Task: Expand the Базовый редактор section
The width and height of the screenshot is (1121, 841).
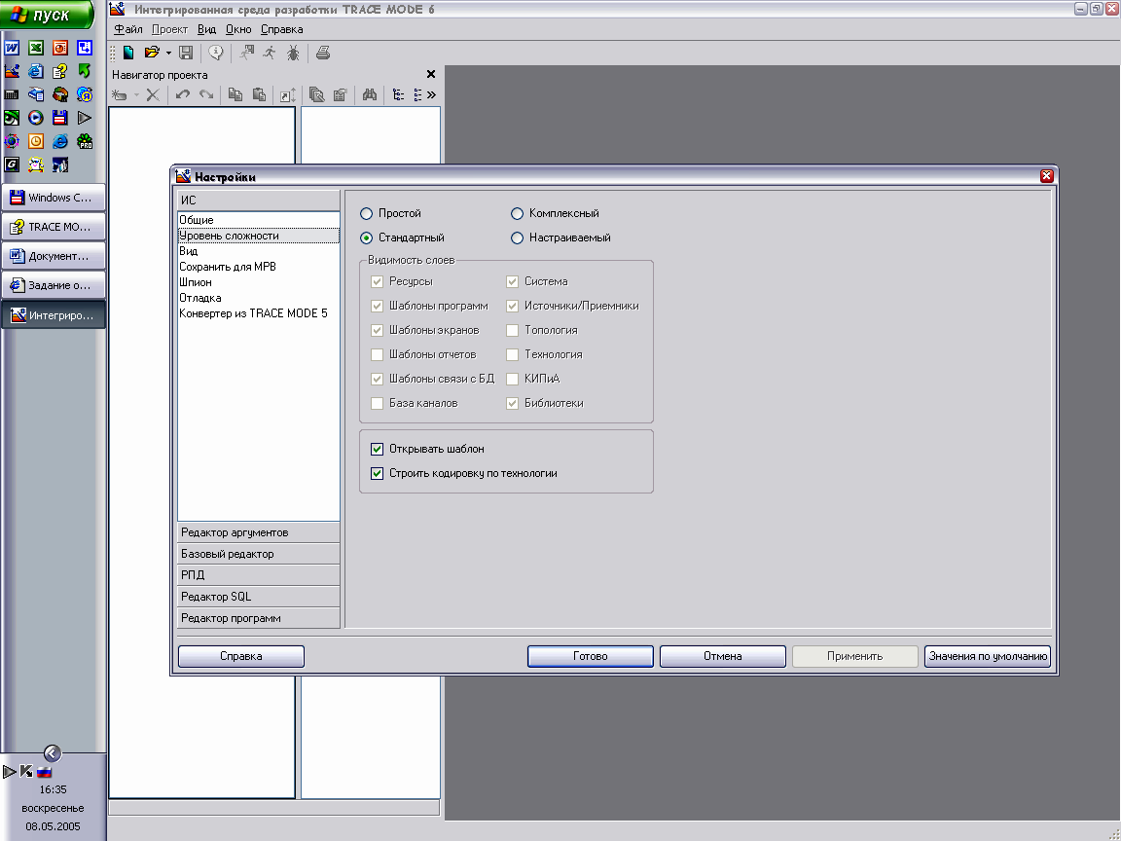Action: 258,554
